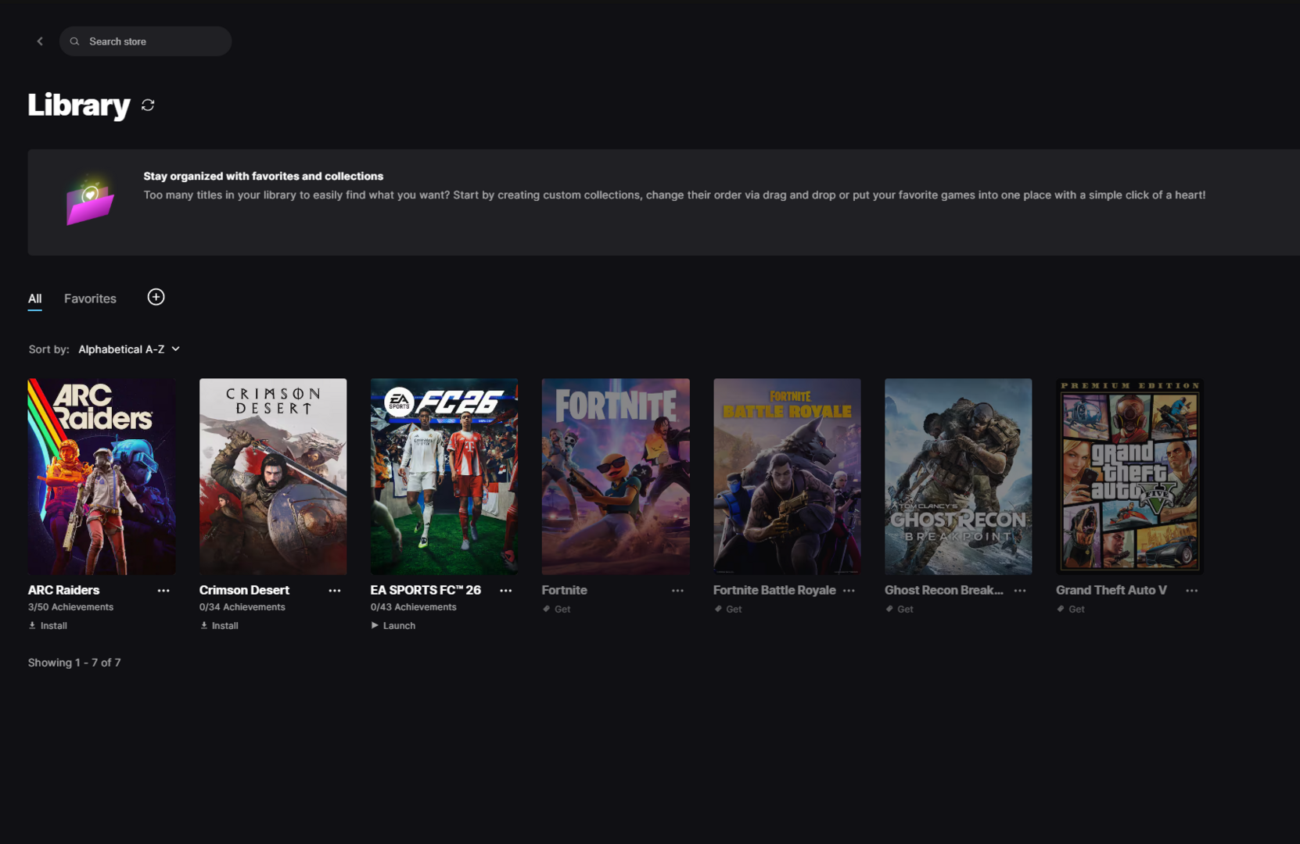Open the EA SPORTS FC 26 cover art
The width and height of the screenshot is (1300, 844).
pos(444,477)
